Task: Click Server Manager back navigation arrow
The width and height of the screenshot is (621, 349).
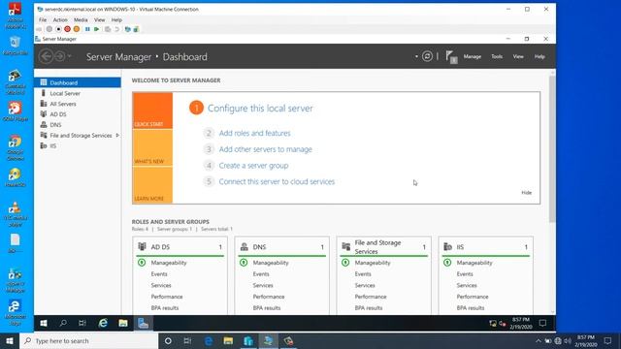Action: 46,56
